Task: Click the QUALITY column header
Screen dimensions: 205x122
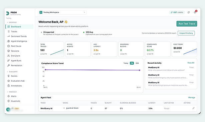Action: [x=108, y=103]
